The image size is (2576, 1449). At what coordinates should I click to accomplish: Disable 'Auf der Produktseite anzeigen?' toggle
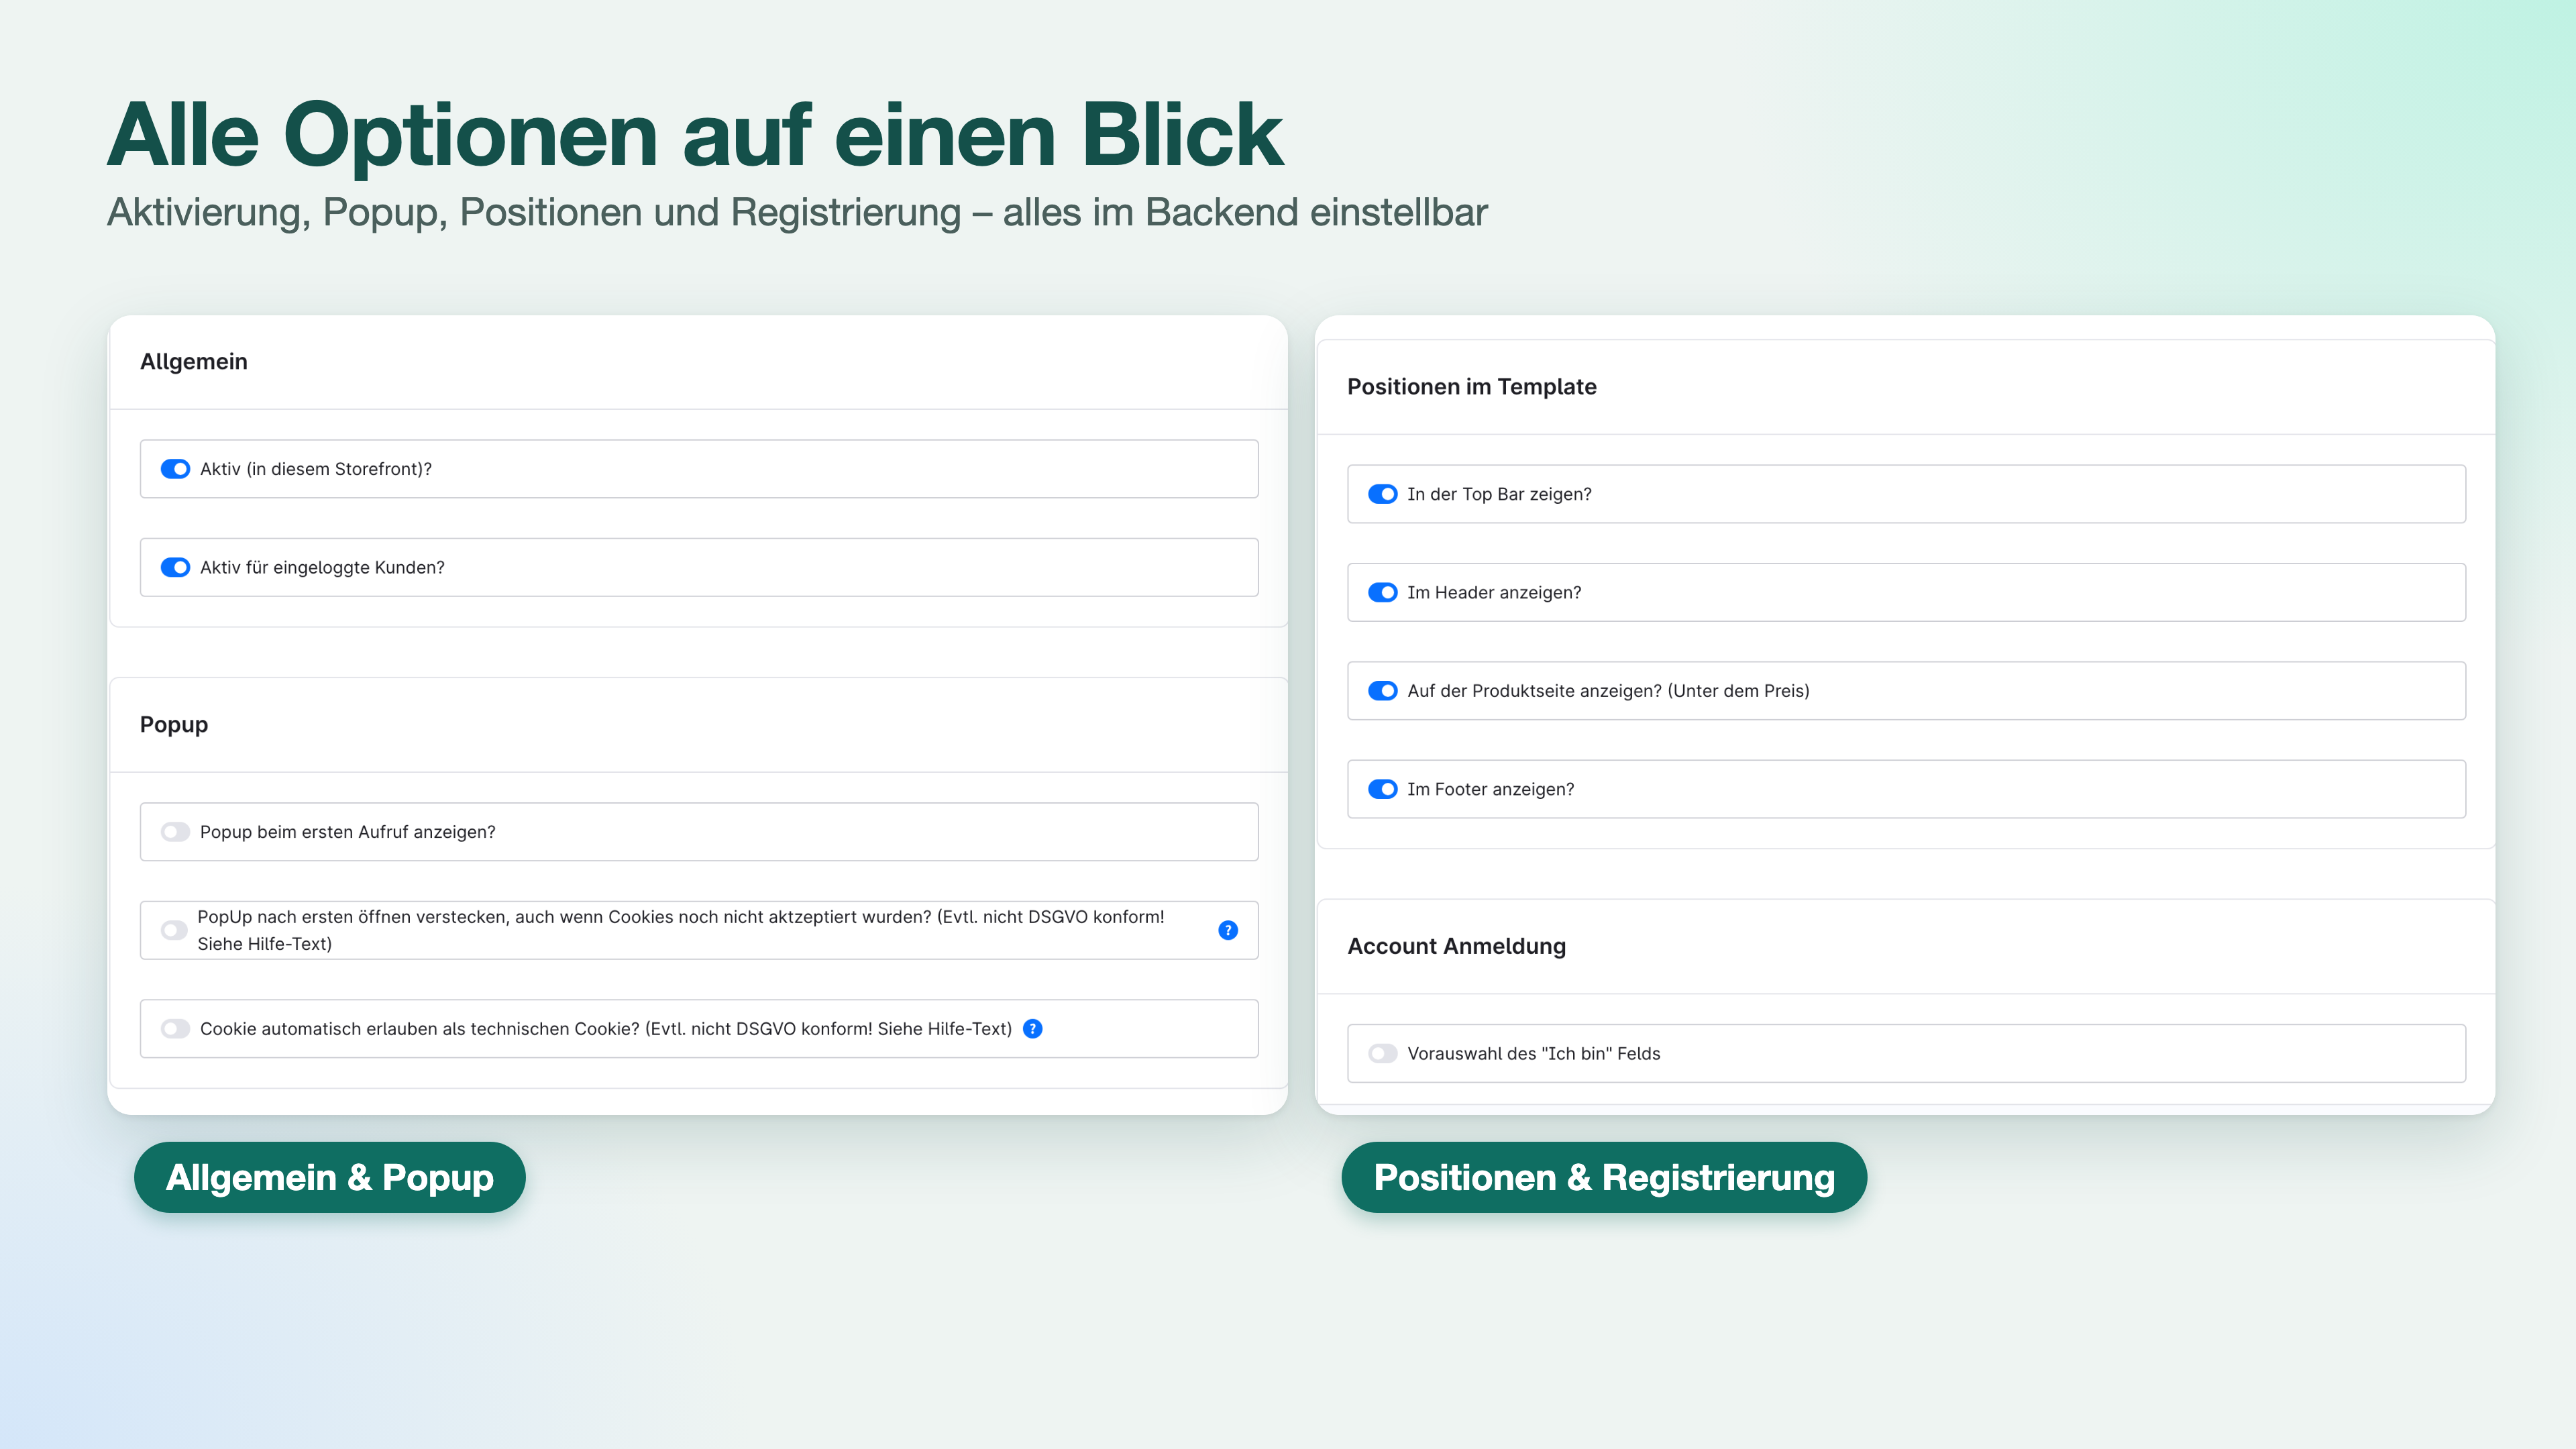coord(1382,691)
